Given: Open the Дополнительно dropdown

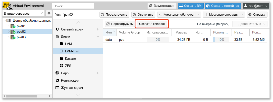Looking at the screenshot, I should pos(250,24).
